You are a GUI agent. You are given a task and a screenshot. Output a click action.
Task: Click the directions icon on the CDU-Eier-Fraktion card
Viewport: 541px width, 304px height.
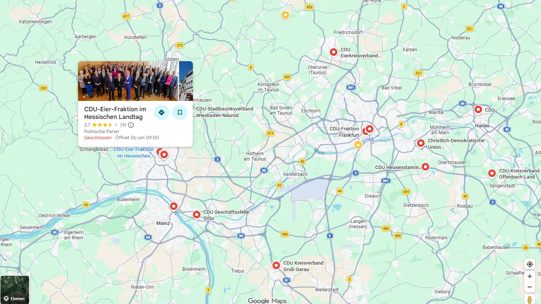tap(161, 112)
